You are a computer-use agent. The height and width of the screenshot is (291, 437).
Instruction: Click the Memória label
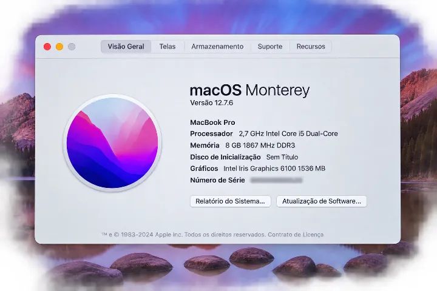click(x=205, y=145)
